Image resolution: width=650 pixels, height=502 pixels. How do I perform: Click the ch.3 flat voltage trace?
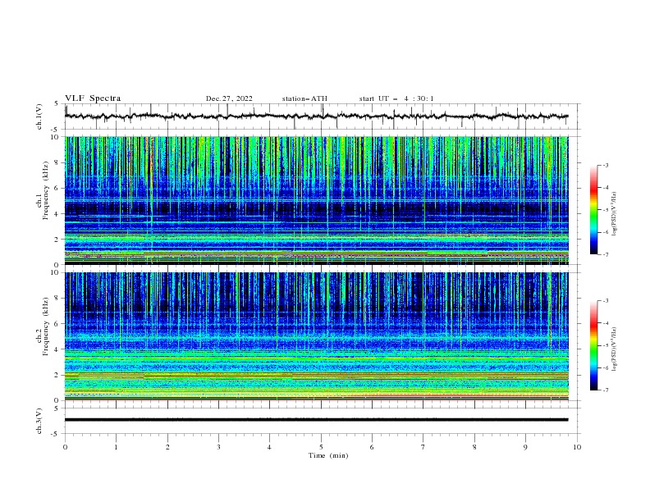[316, 420]
